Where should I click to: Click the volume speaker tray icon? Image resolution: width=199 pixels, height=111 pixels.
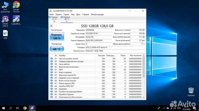tap(175, 108)
